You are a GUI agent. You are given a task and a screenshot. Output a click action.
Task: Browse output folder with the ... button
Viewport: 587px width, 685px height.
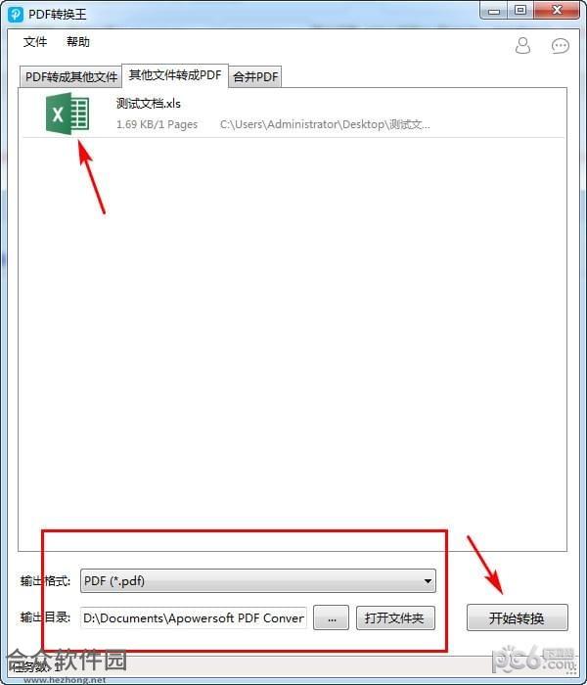(x=331, y=617)
